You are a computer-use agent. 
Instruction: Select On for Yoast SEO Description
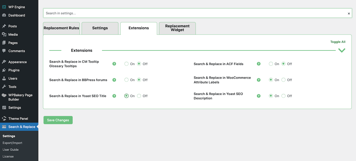click(271, 96)
